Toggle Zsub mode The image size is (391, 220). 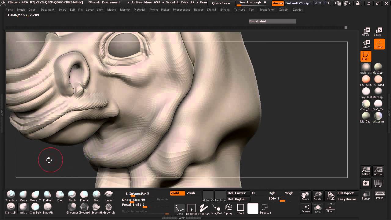coord(191,193)
